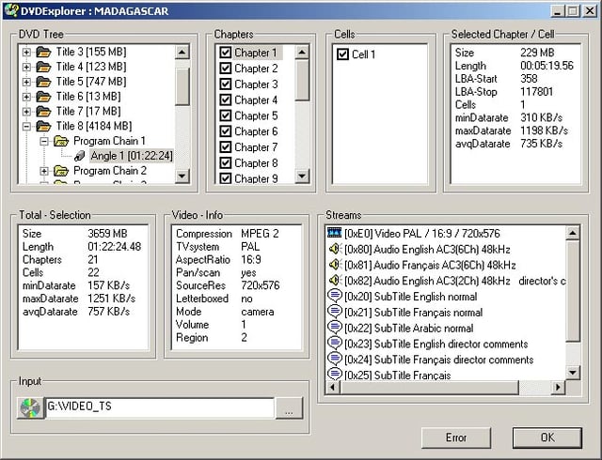Click Streams vertical scrollbar down arrow
602x460 pixels.
573,372
